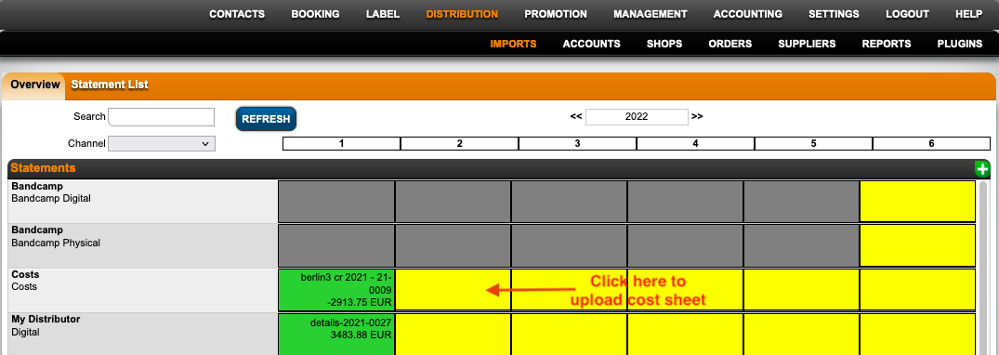Select the Bandcamp Physical row label

tap(143, 245)
